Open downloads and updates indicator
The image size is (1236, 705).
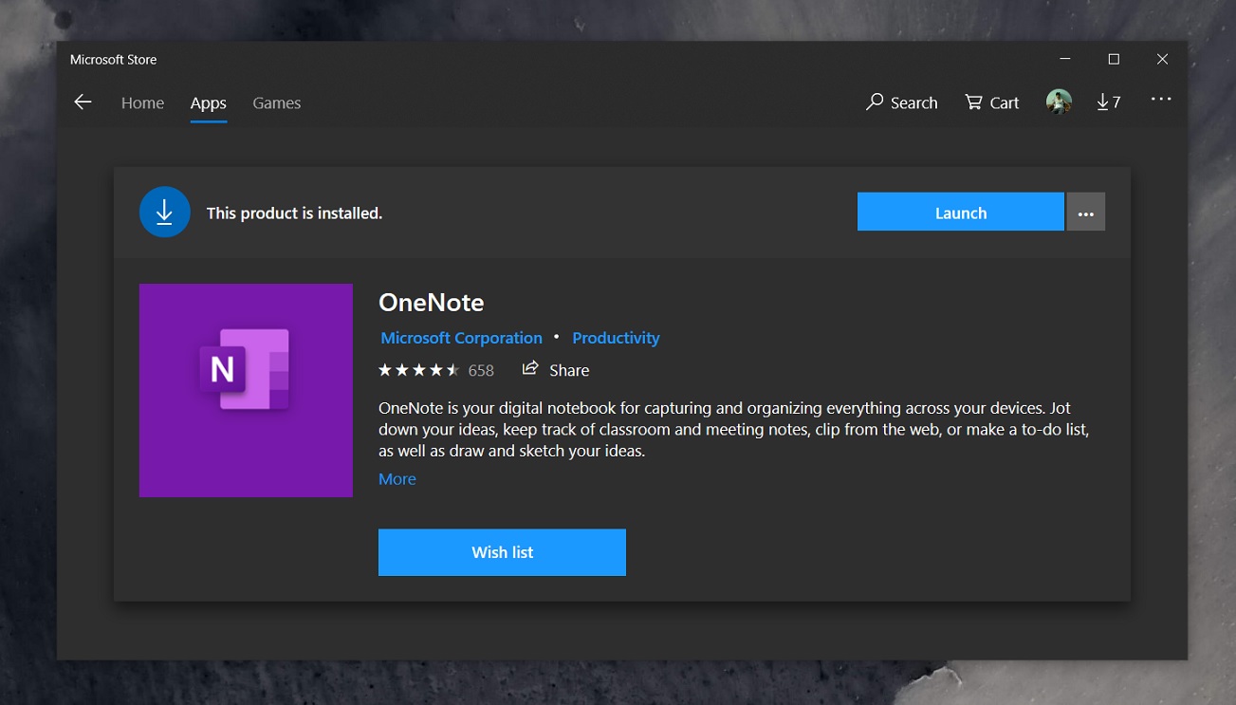[x=1108, y=102]
